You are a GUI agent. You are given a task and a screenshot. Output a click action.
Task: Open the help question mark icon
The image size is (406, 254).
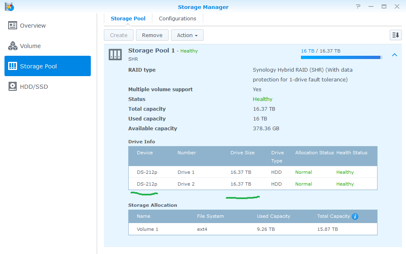coord(358,7)
